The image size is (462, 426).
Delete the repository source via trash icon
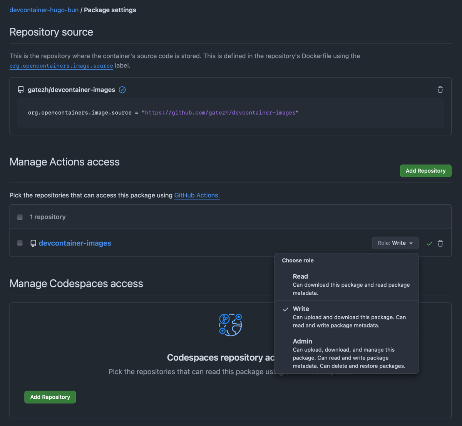point(440,90)
